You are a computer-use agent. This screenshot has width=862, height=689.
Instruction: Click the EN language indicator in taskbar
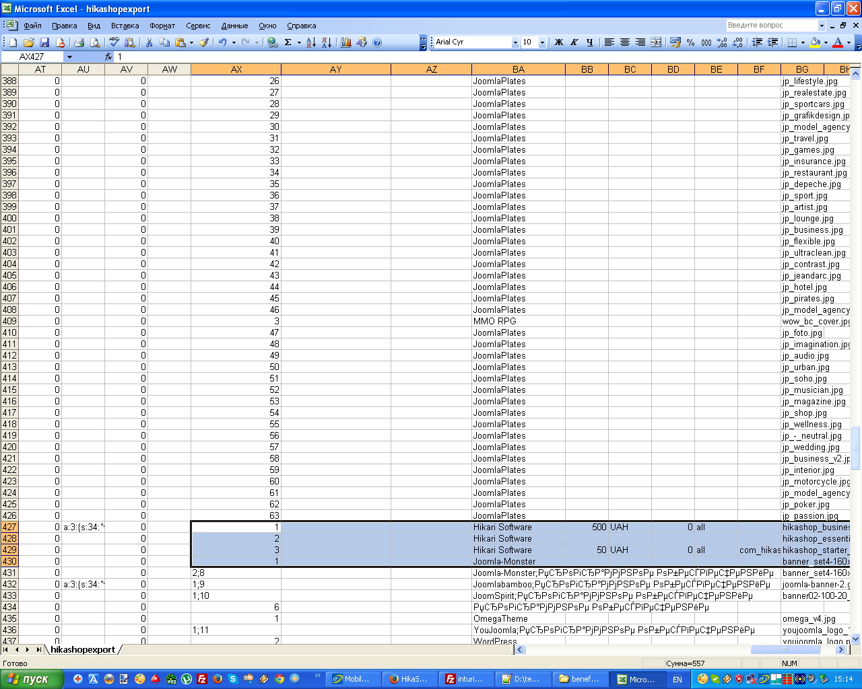pyautogui.click(x=677, y=680)
